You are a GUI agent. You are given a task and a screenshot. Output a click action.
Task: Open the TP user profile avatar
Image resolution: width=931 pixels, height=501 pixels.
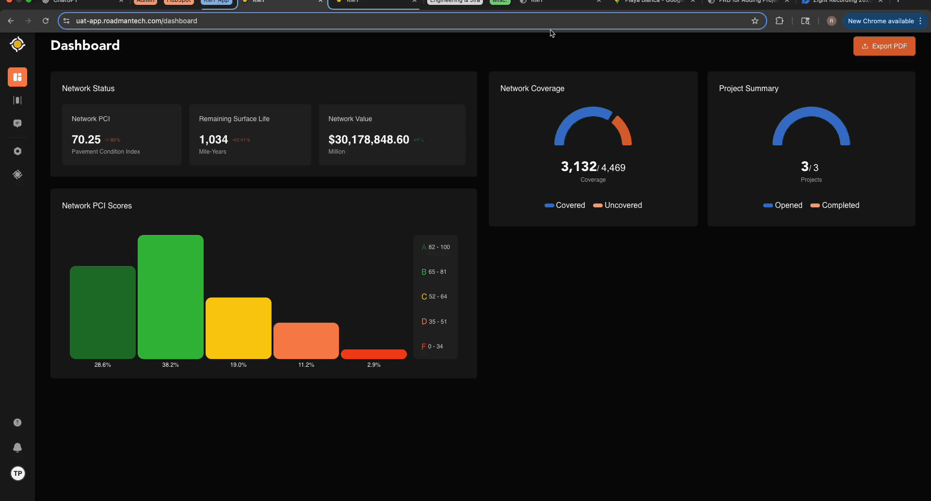[x=17, y=473]
